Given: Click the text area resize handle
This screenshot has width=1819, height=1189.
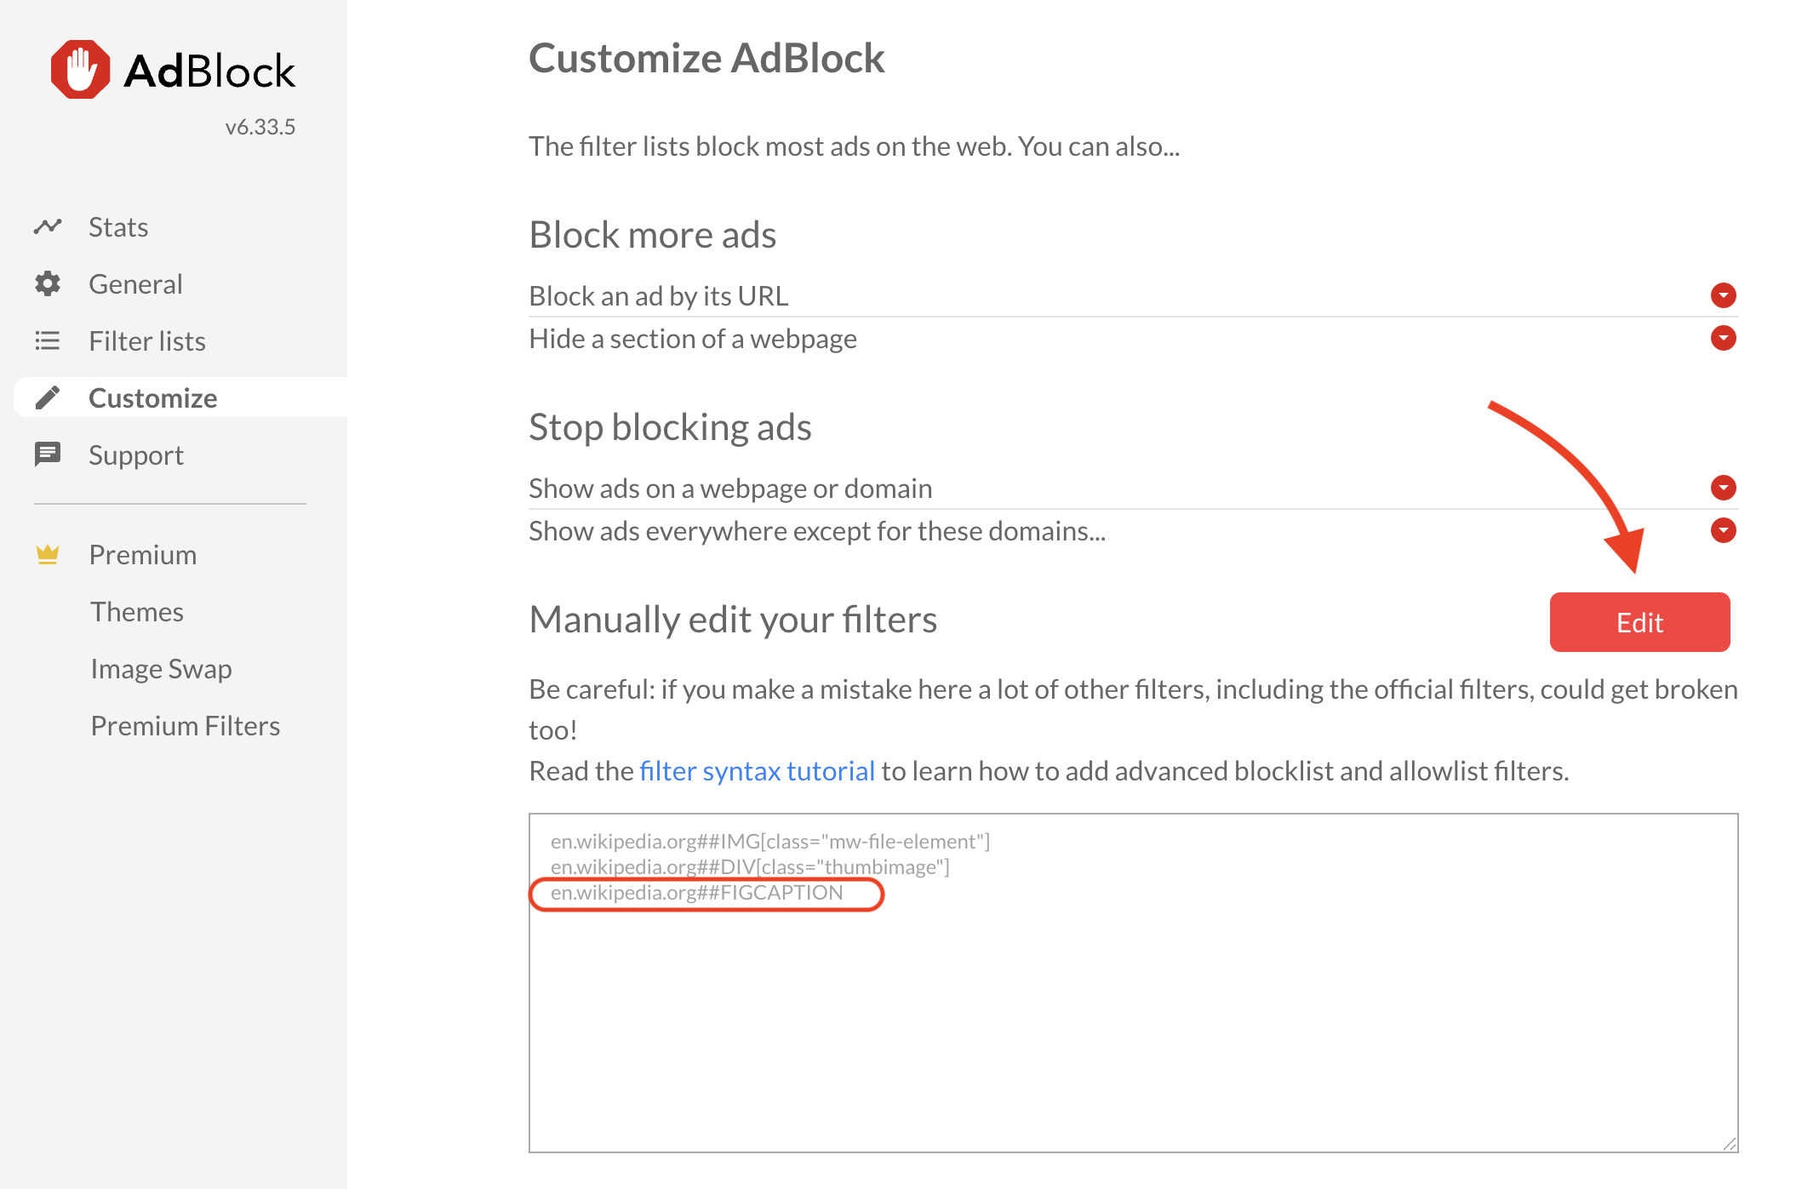Looking at the screenshot, I should pos(1729,1144).
